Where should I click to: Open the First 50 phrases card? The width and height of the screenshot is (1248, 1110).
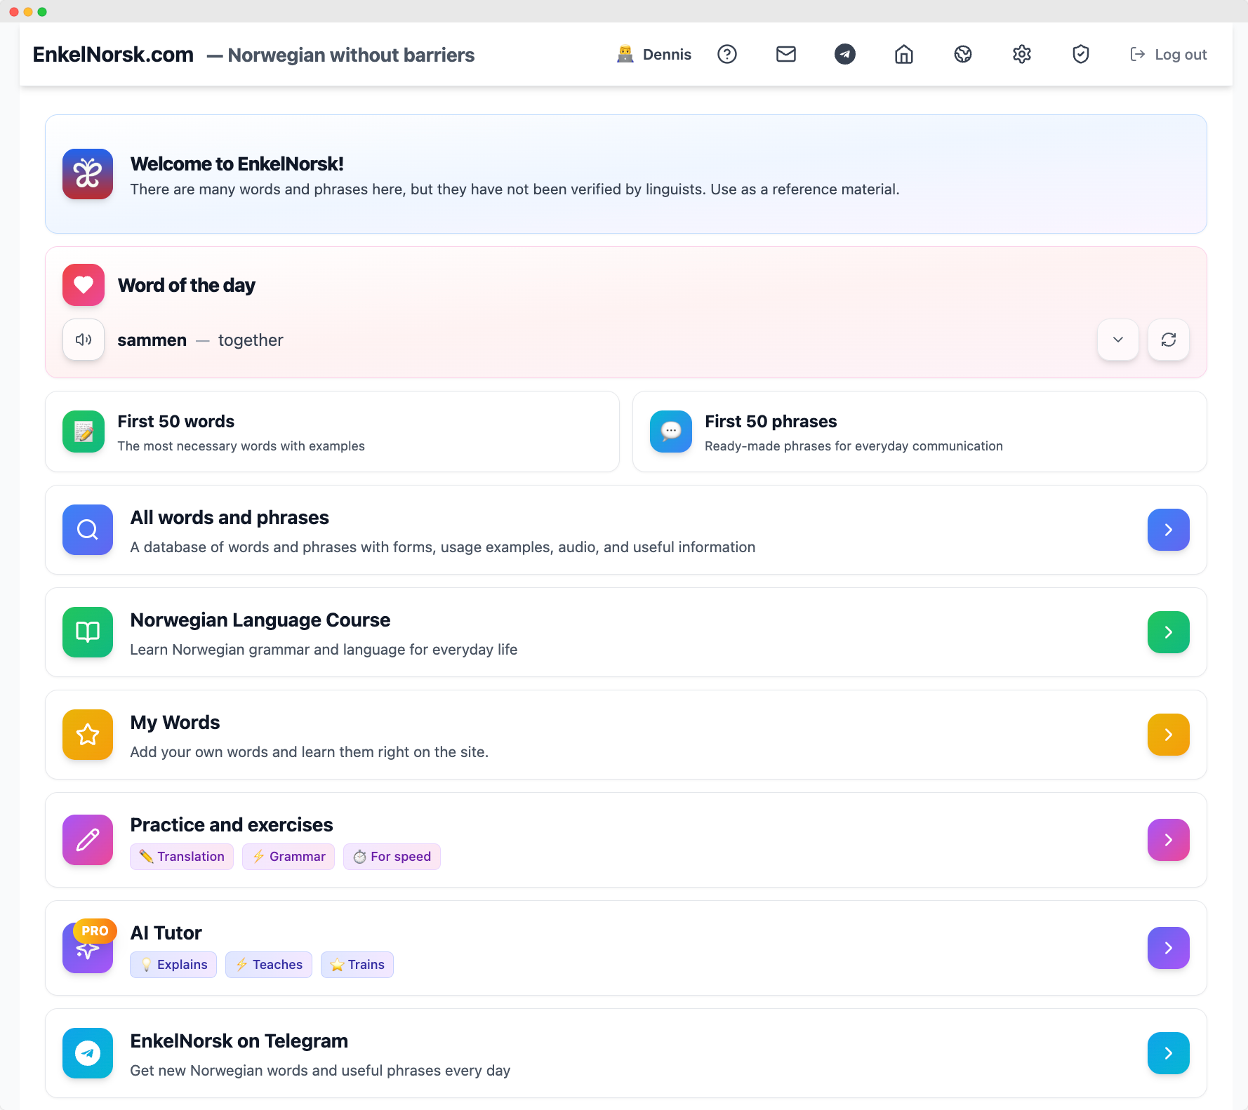click(920, 432)
